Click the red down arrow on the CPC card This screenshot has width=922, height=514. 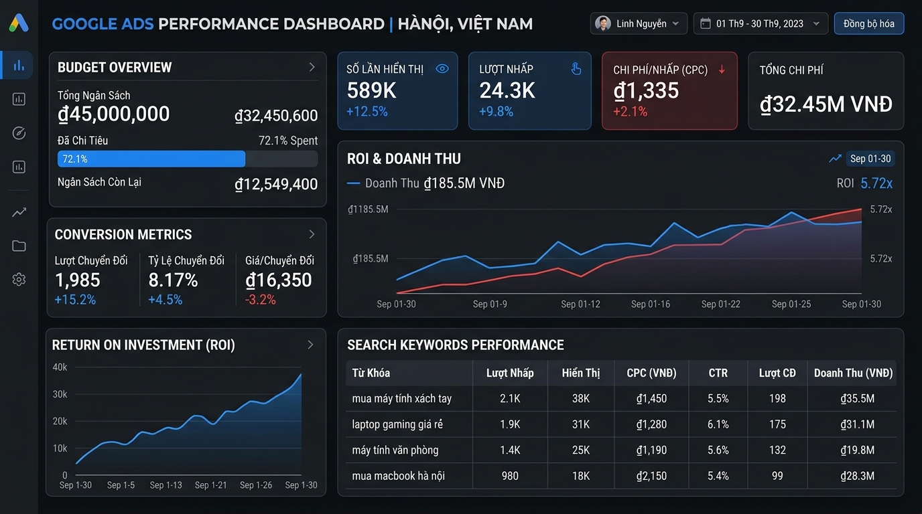tap(722, 70)
